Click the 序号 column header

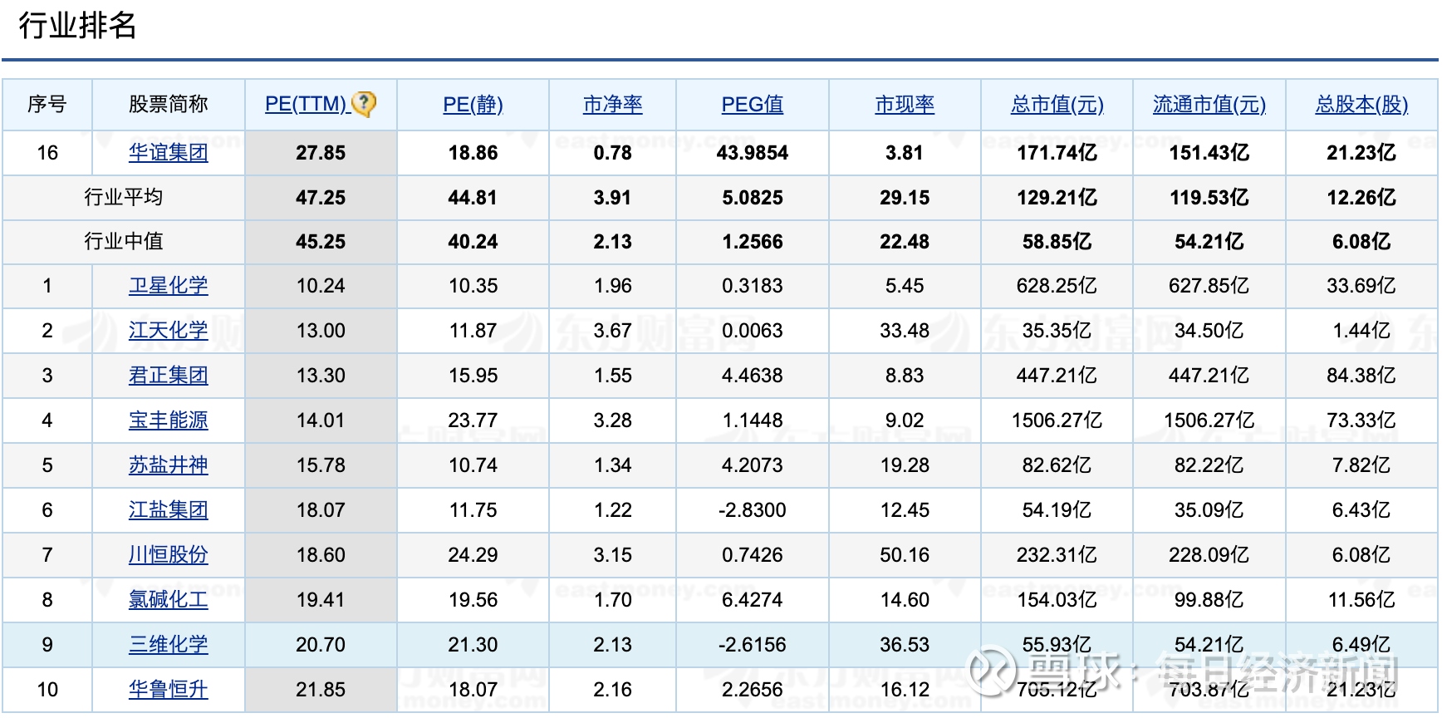point(47,105)
